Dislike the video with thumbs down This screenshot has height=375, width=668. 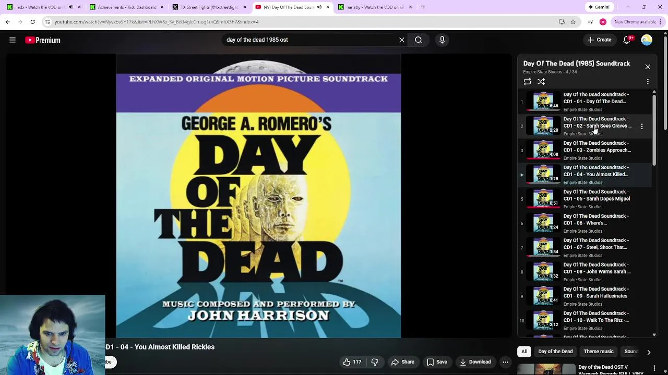coord(375,362)
